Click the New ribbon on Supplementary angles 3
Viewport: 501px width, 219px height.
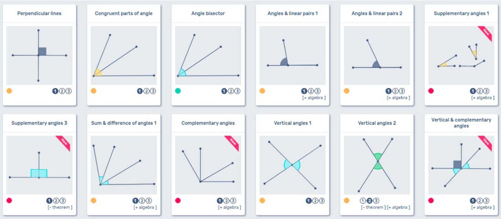[x=63, y=142]
